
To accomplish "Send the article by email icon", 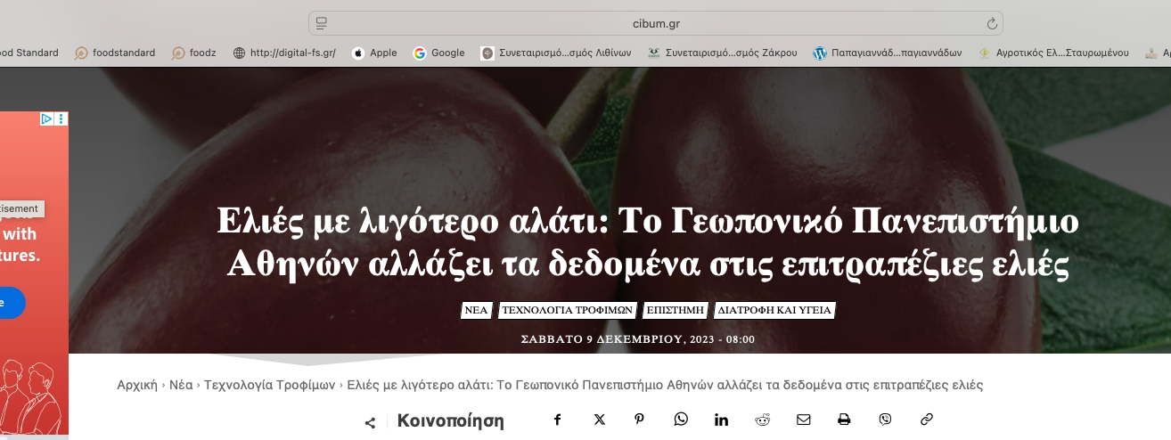I will 804,420.
